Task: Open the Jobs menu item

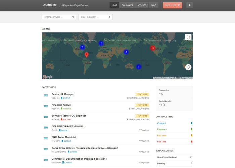Action: click(114, 5)
